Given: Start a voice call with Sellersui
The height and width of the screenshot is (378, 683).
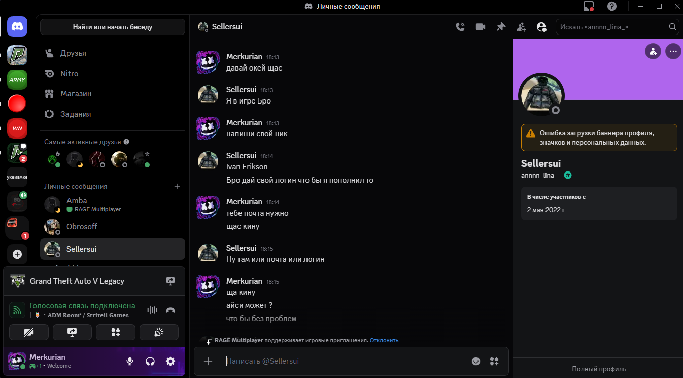Looking at the screenshot, I should pos(460,27).
